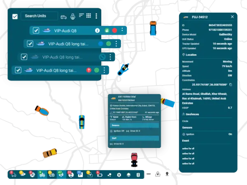The height and width of the screenshot is (185, 247).
Task: Click the disabled no-signal icon in greyed row
Action: point(102,57)
